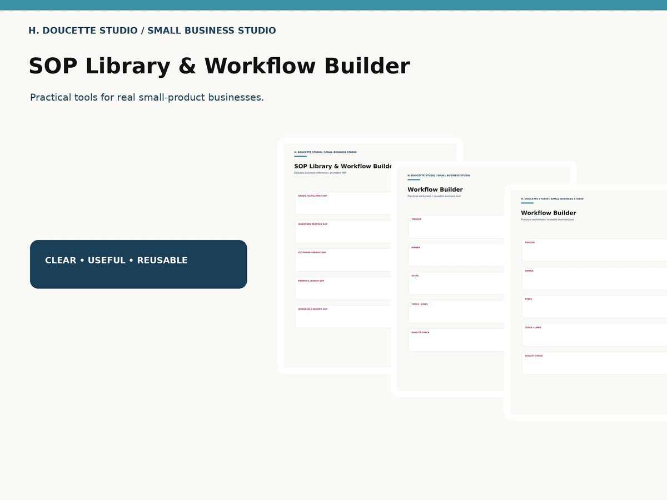Click 'Practical worksheet / reusable business tool' on the front page
Image resolution: width=667 pixels, height=500 pixels.
547,219
